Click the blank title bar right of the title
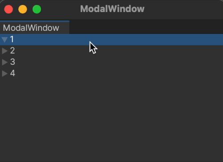 tap(183, 9)
